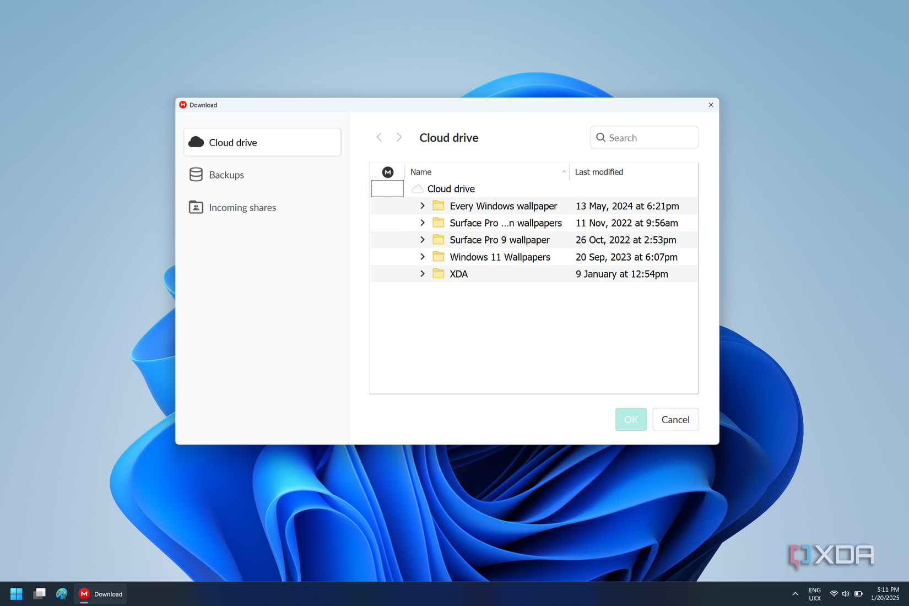Click the Windows 11 Wallpapers folder icon
The image size is (909, 606).
tap(439, 257)
